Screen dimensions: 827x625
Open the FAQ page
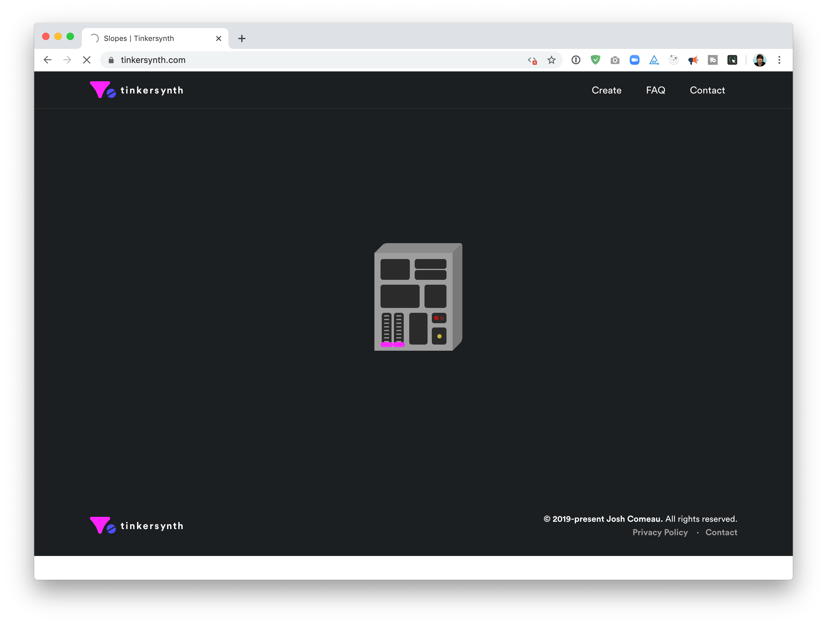(655, 90)
